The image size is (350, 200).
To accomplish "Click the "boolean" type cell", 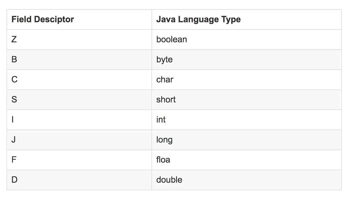I will click(171, 40).
